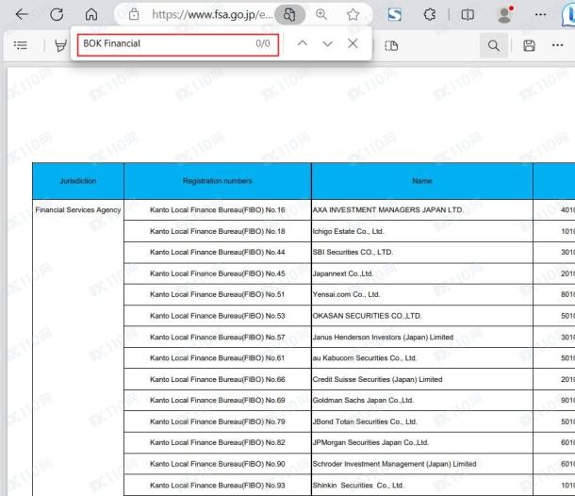Open the zoom magnifier in address bar
The image size is (575, 496).
[x=321, y=15]
